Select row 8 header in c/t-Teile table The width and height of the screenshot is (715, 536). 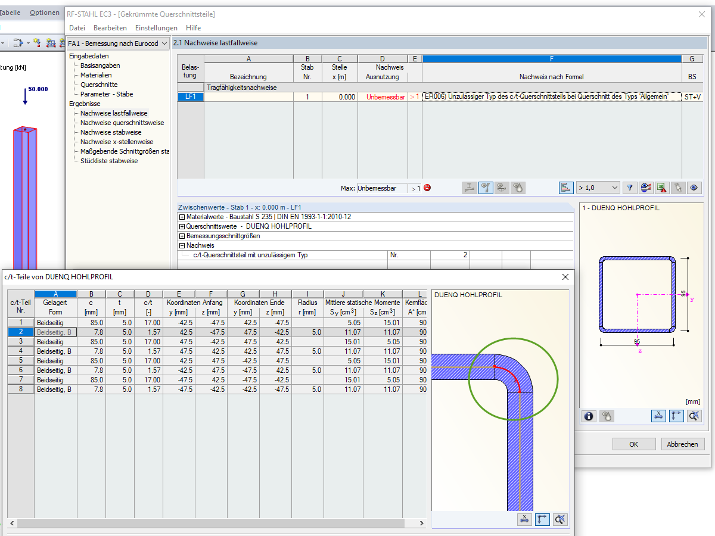click(x=21, y=389)
